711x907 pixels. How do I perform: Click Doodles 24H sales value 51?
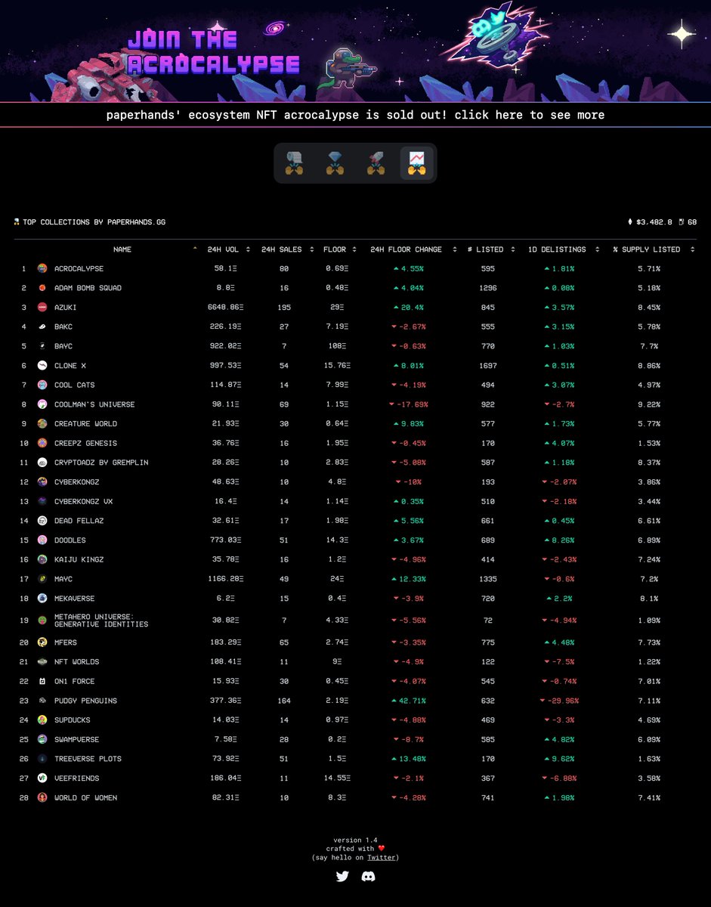[x=286, y=540]
